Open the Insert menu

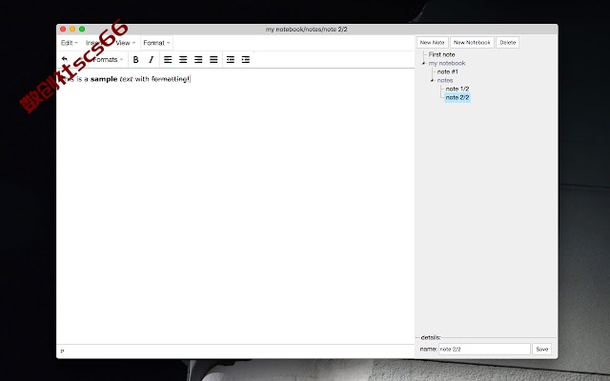click(x=94, y=43)
